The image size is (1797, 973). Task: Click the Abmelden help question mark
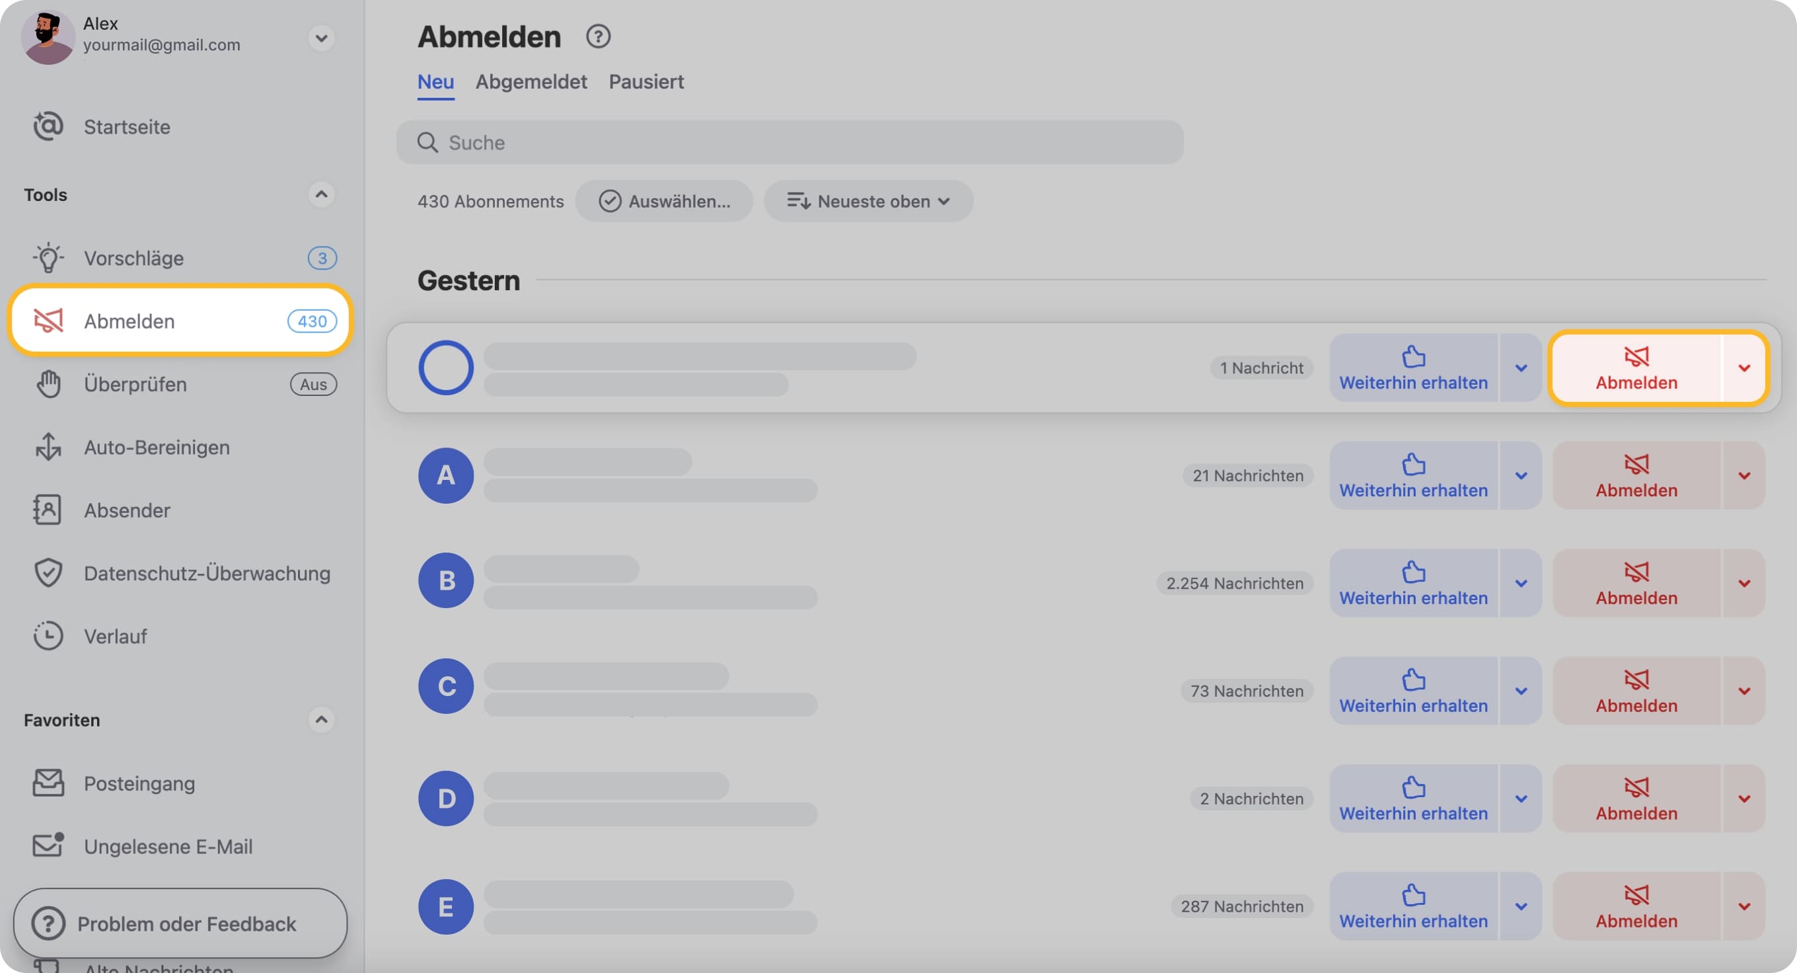599,36
